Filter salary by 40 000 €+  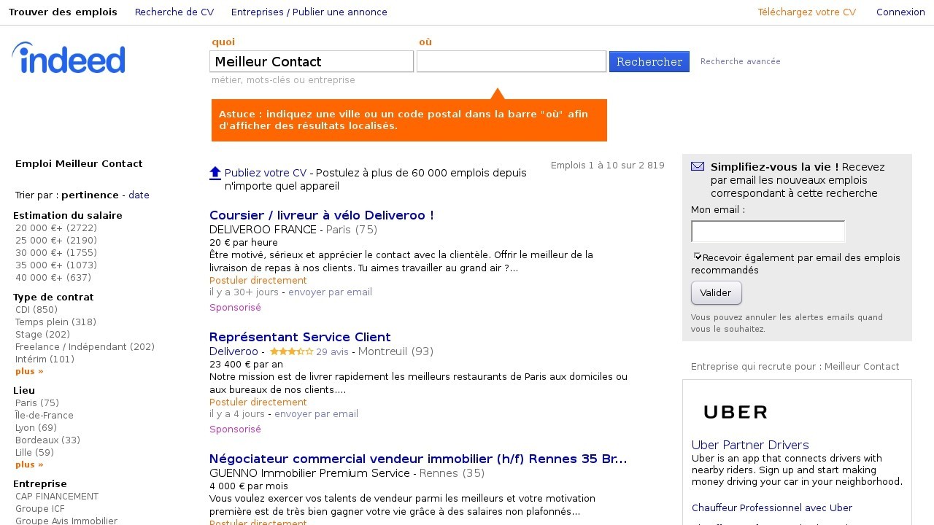(x=53, y=278)
